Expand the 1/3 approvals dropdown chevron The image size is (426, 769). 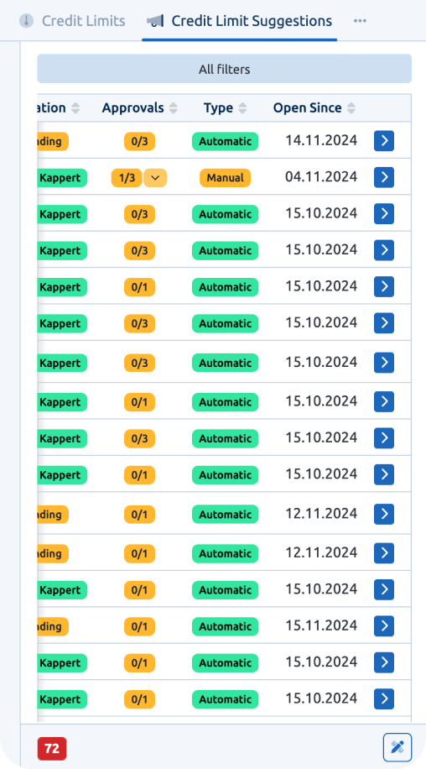pos(155,178)
